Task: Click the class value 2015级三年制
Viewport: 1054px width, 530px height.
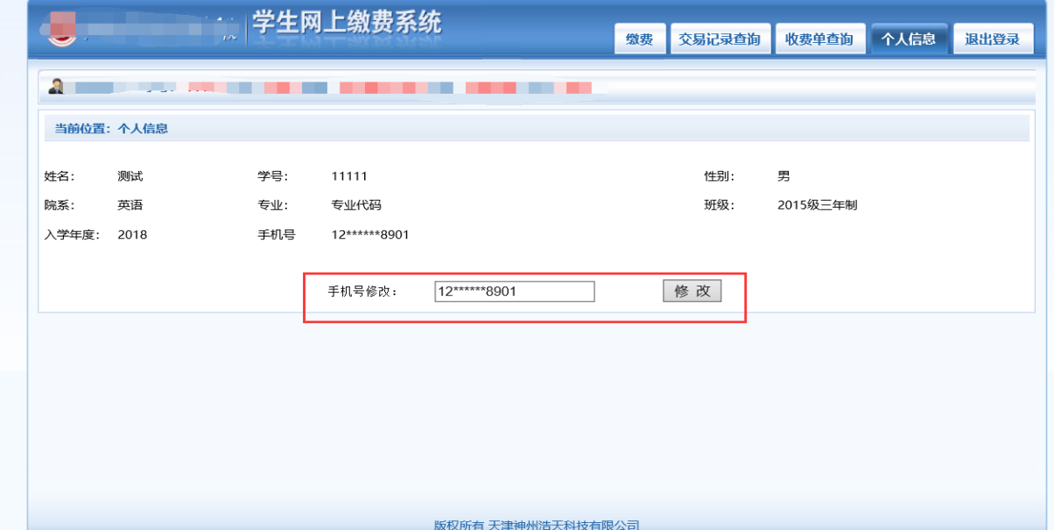Action: [817, 205]
